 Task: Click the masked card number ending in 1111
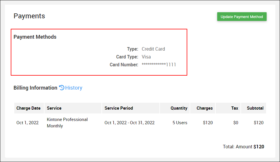[x=159, y=65]
